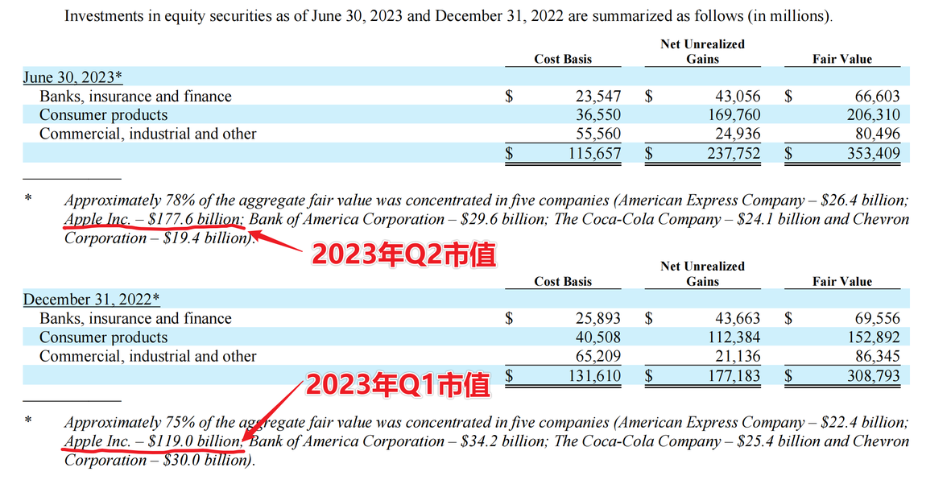Select the 36,550 cost basis value
The height and width of the screenshot is (480, 951).
coord(598,115)
